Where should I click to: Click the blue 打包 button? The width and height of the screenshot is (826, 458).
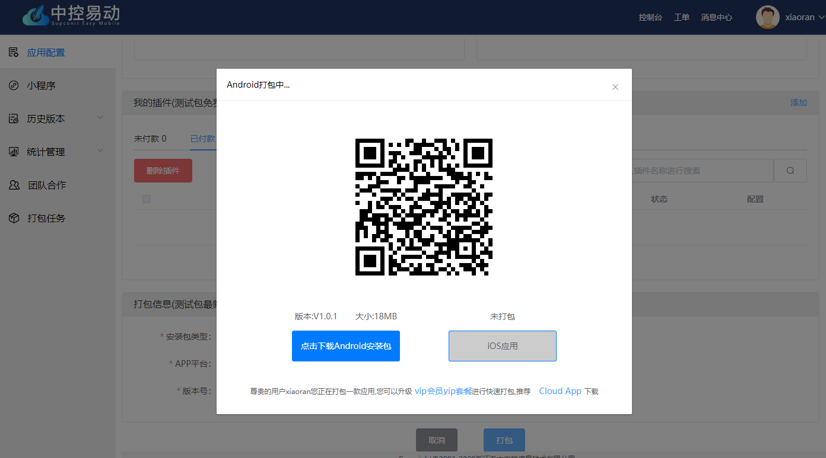tap(504, 440)
